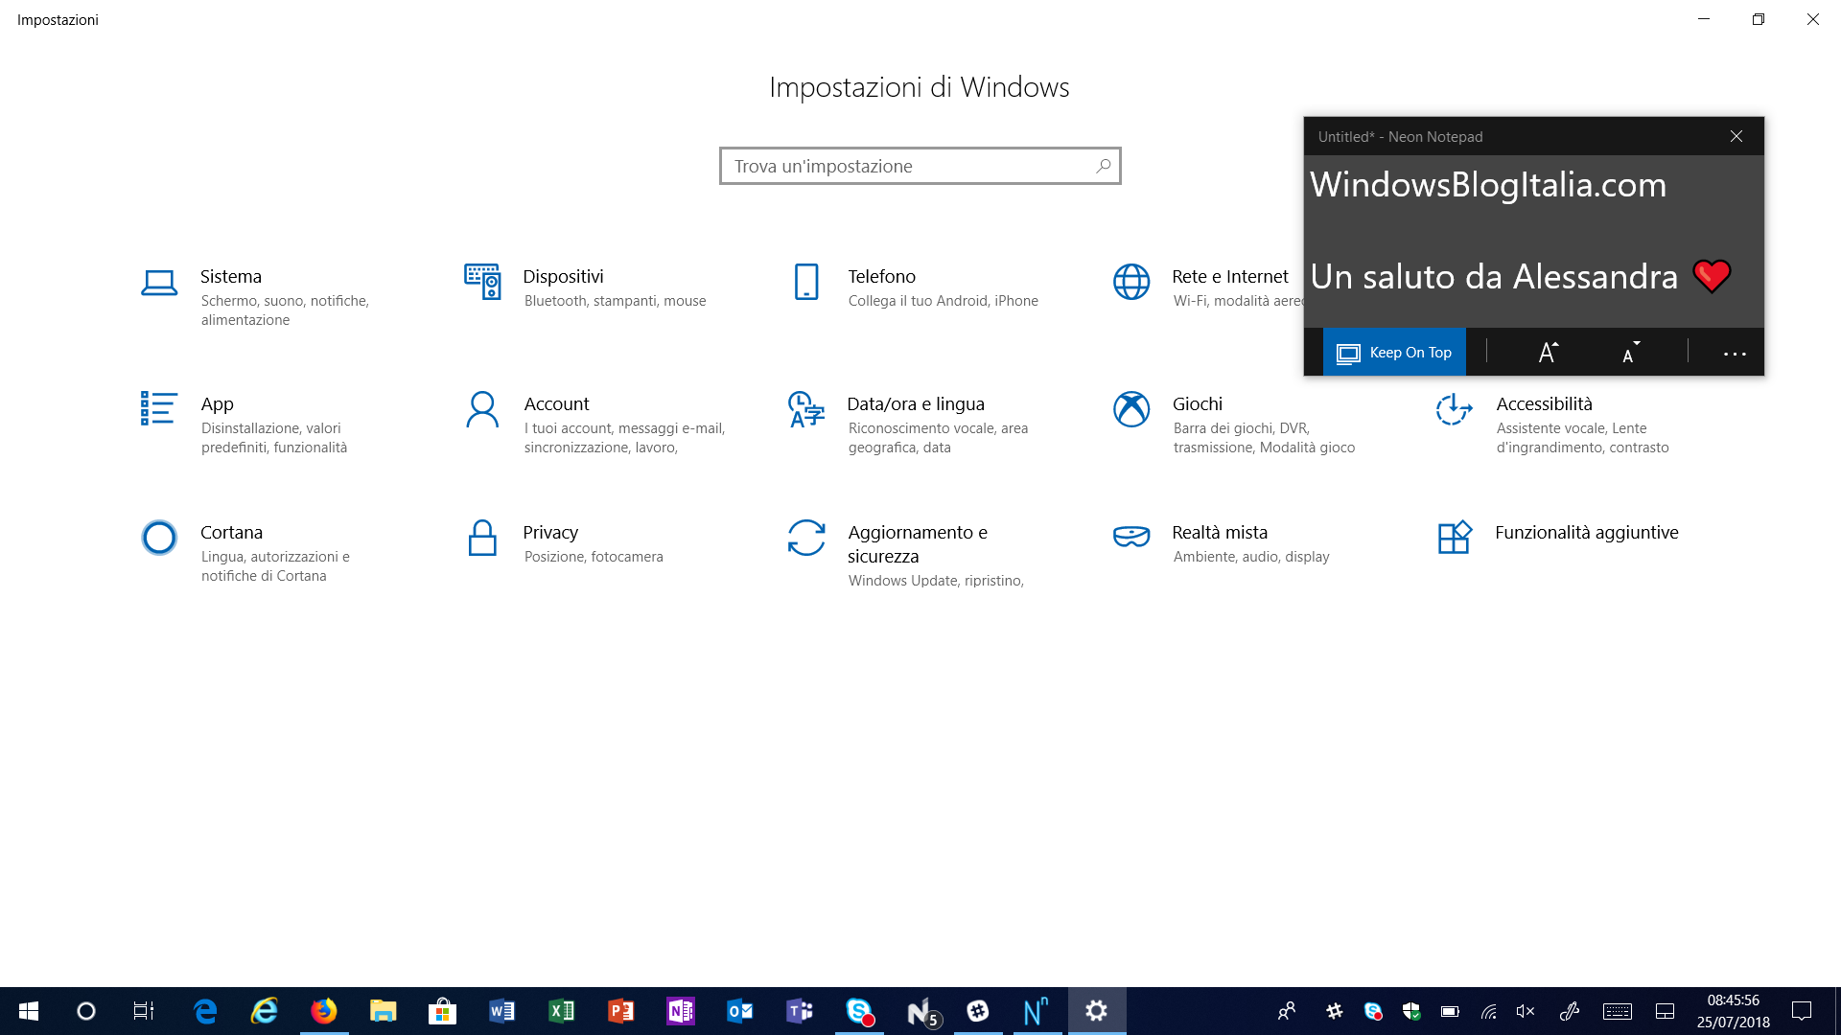Screen dimensions: 1841x1035
Task: Open the Giochi category link
Action: tap(1197, 403)
